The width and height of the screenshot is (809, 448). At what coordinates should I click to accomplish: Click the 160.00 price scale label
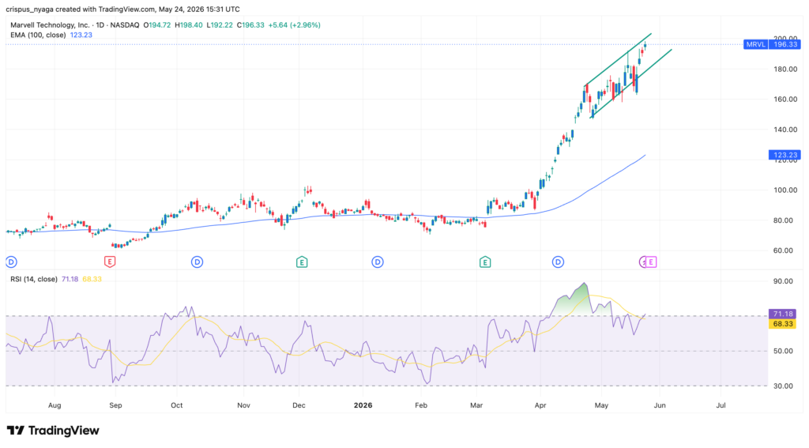pyautogui.click(x=786, y=99)
